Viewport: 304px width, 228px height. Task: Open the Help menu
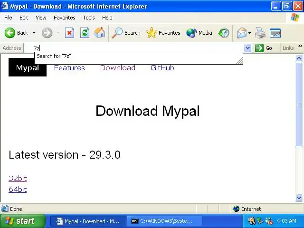[x=107, y=18]
